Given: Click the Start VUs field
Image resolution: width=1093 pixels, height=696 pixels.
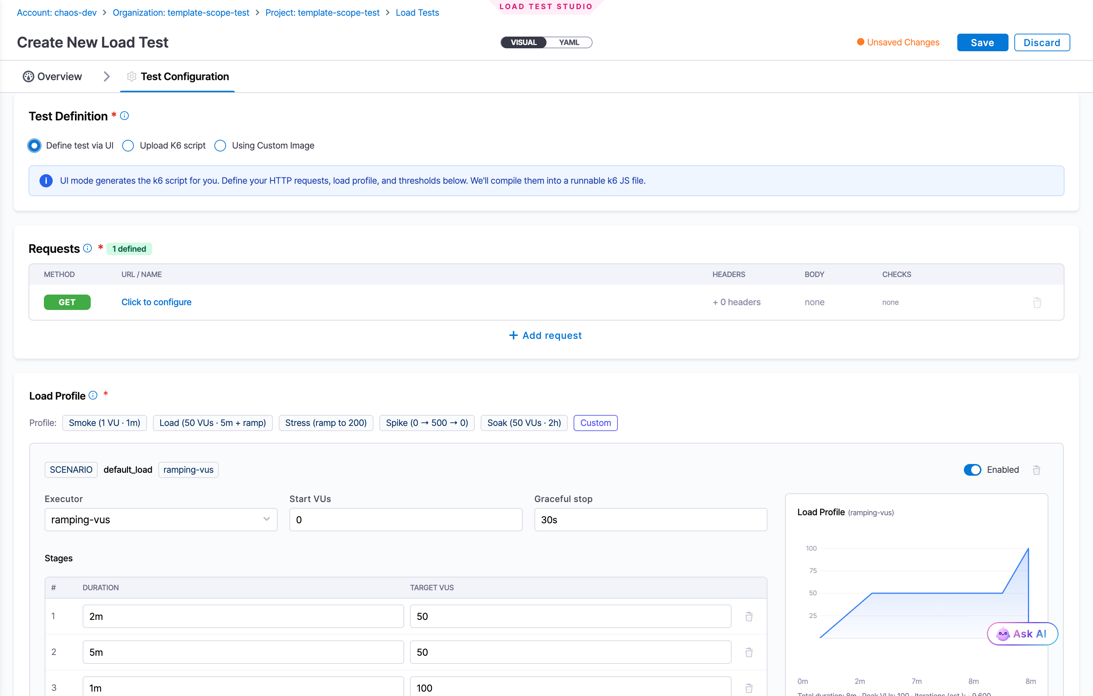Looking at the screenshot, I should click(405, 519).
